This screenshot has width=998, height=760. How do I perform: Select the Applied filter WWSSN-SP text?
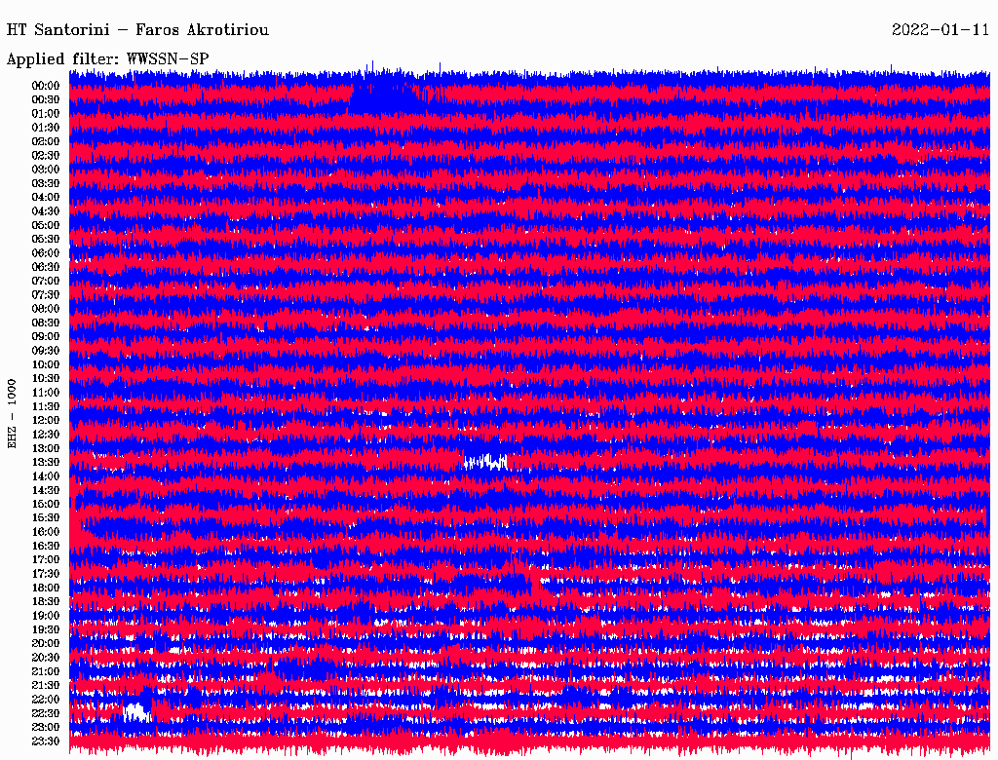[107, 58]
